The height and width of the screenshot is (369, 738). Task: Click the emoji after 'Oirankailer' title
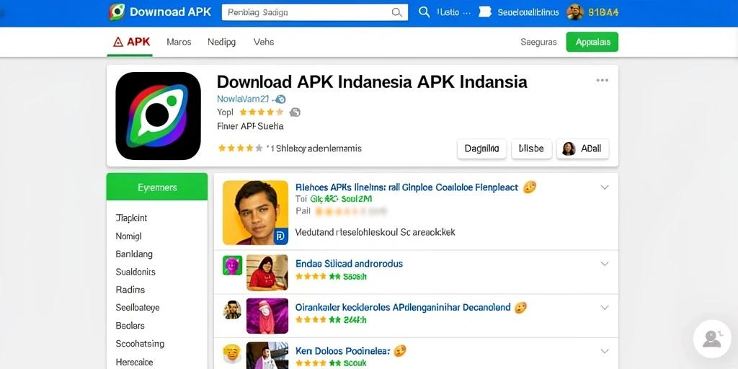pyautogui.click(x=520, y=308)
